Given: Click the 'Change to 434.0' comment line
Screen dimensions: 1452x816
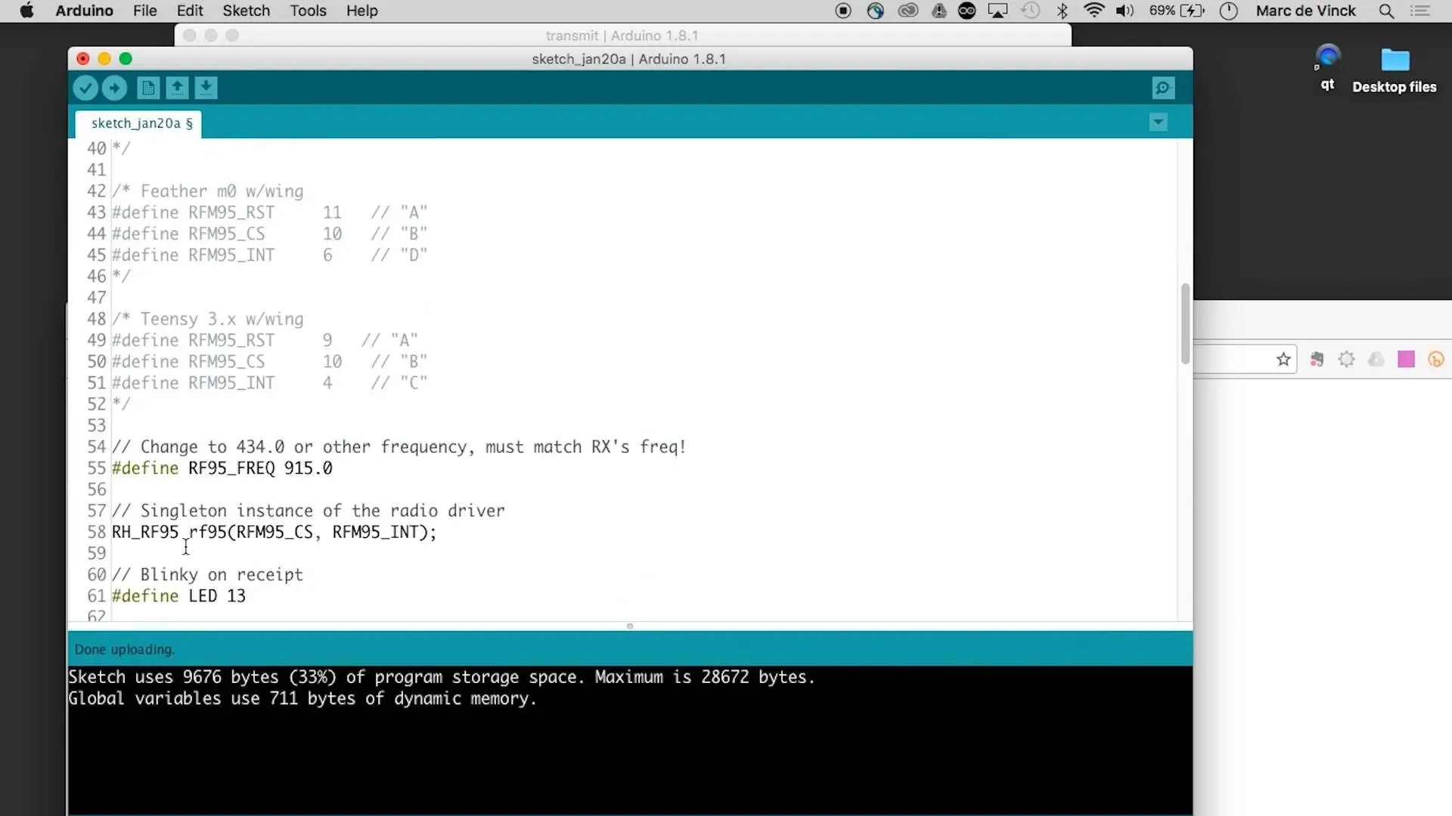Looking at the screenshot, I should coord(399,447).
